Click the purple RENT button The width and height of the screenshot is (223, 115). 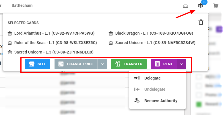164,64
